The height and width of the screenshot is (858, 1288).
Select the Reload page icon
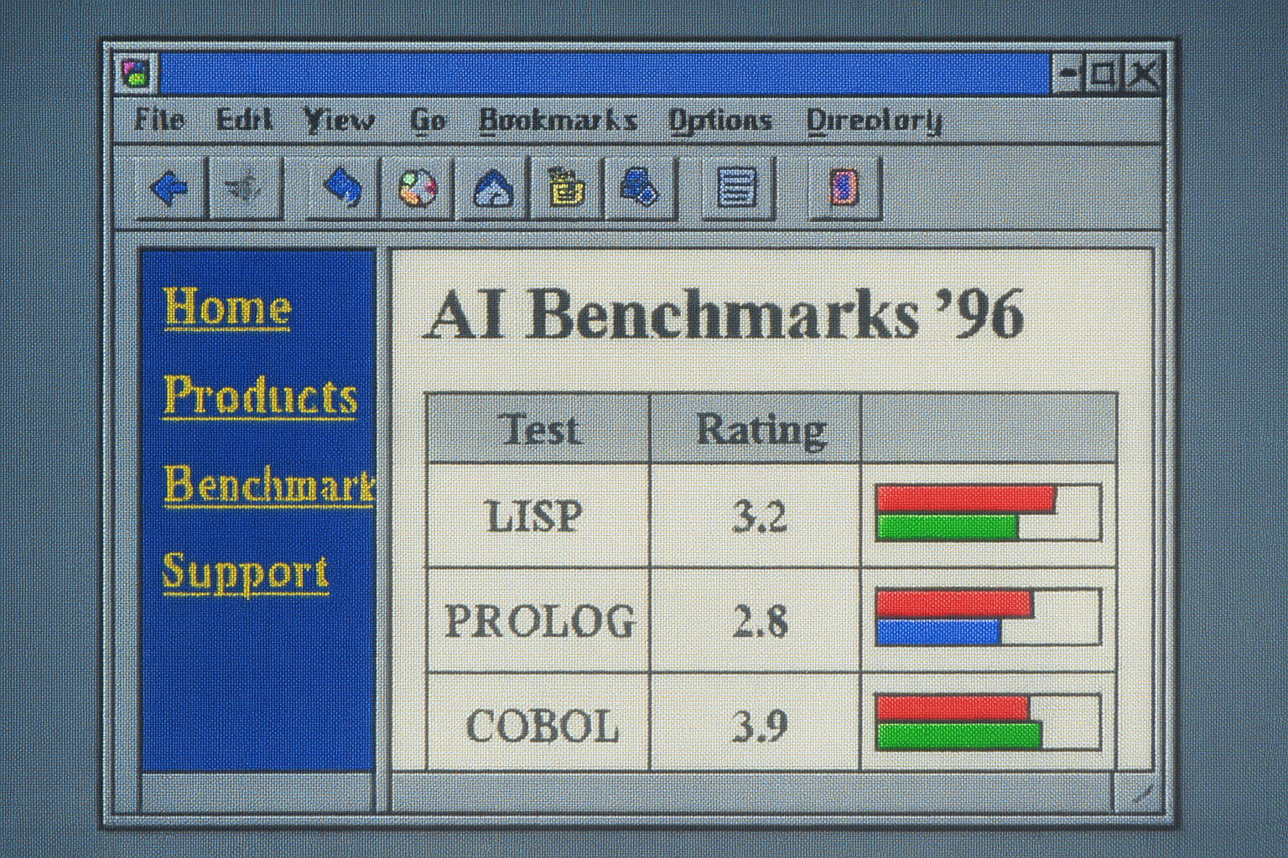(342, 189)
